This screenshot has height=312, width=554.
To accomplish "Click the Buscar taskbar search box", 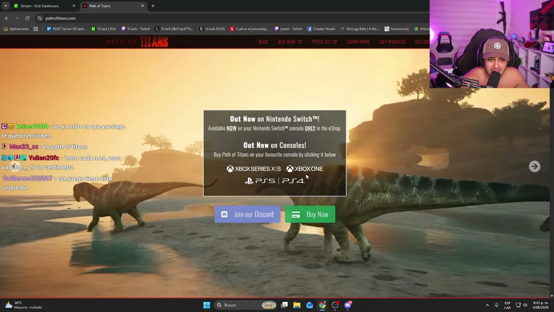I will click(x=246, y=305).
